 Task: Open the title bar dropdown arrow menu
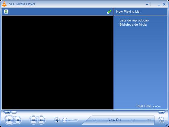(147, 5)
